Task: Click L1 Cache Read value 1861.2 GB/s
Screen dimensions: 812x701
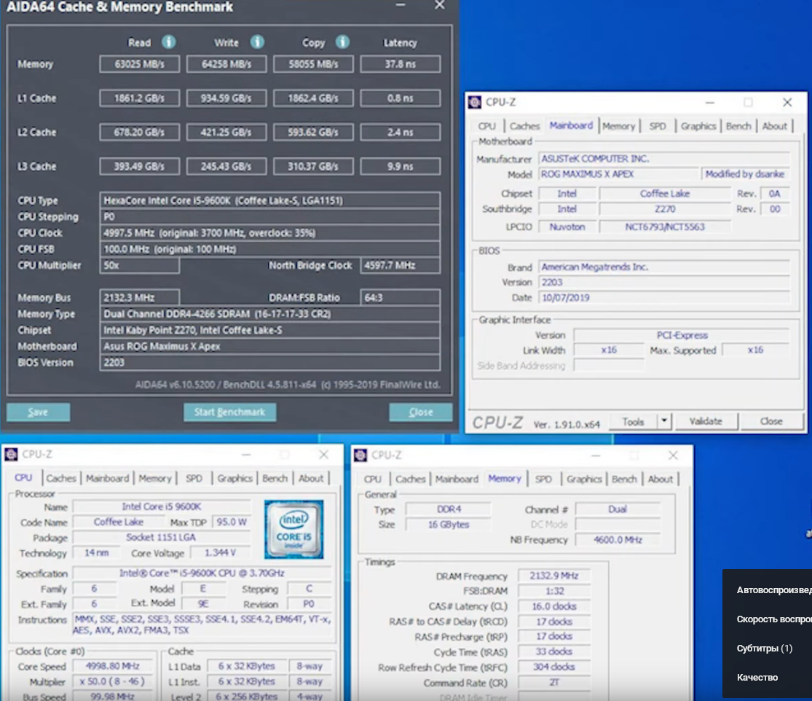Action: pyautogui.click(x=139, y=98)
